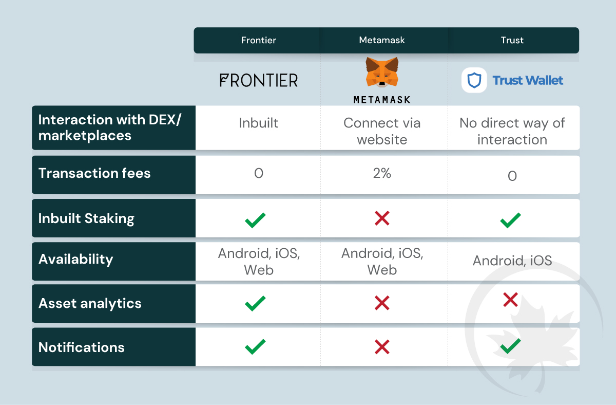Screen dimensions: 616x405
Task: Click Frontier's Asset analytics green checkmark
Action: pos(255,303)
